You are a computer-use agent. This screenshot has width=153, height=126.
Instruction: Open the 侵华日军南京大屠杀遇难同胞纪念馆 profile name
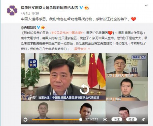point(49,7)
